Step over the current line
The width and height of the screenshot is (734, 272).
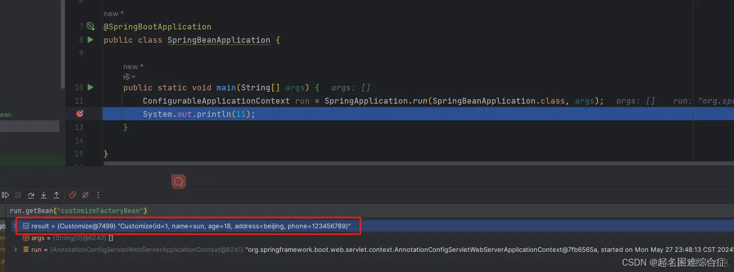tap(31, 195)
